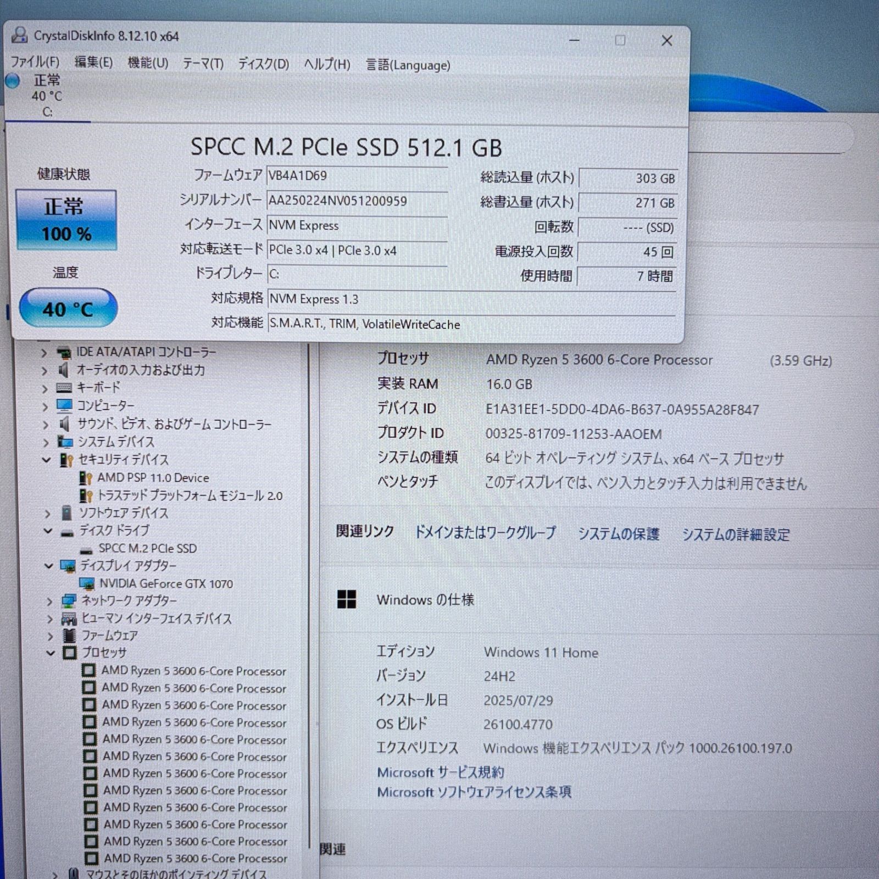Open the 編集(E) menu
Viewport: 879px width, 879px height.
tap(93, 62)
